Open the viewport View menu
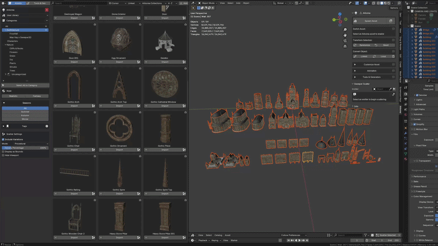The width and height of the screenshot is (438, 246). point(222,3)
